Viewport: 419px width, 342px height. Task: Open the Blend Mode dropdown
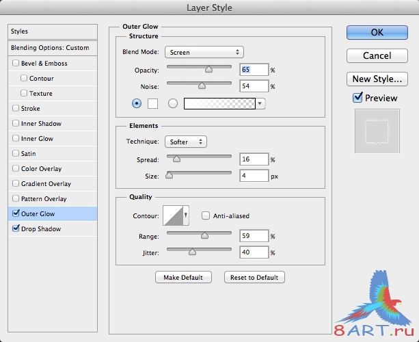204,52
